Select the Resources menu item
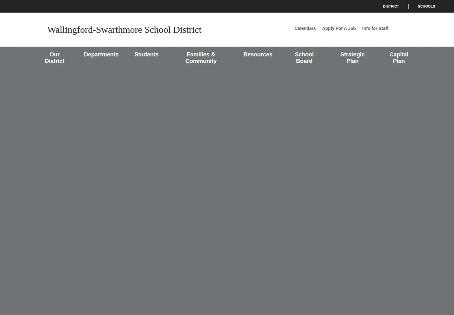 [x=258, y=54]
